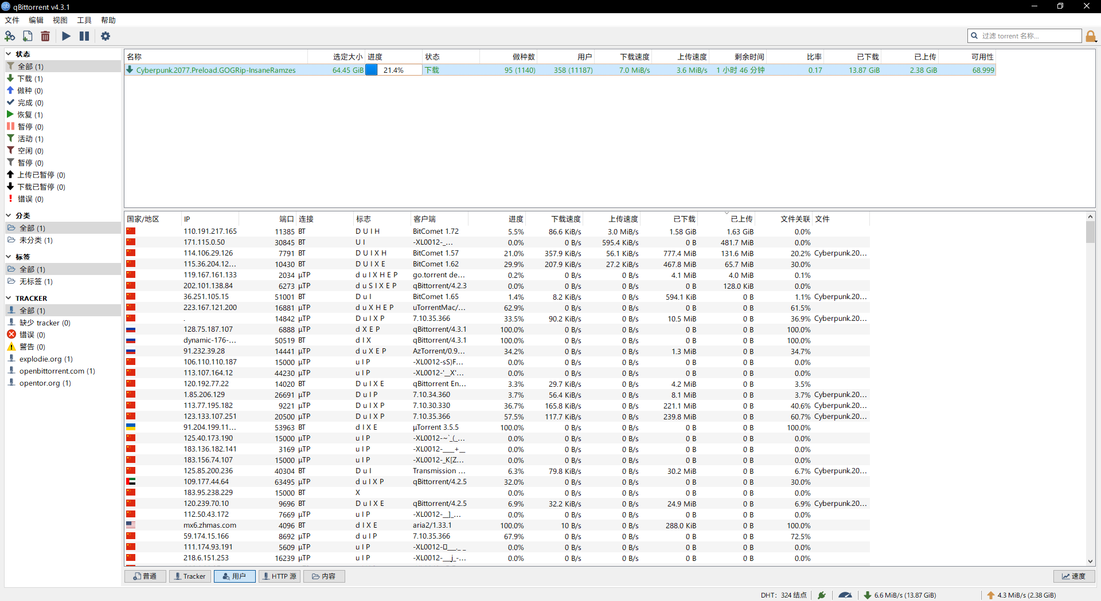Click the add torrent link toolbar icon
1101x601 pixels.
(10, 36)
